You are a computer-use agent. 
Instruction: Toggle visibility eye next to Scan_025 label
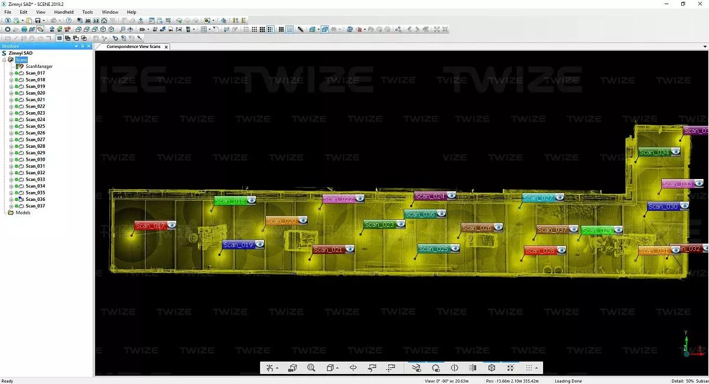point(455,249)
